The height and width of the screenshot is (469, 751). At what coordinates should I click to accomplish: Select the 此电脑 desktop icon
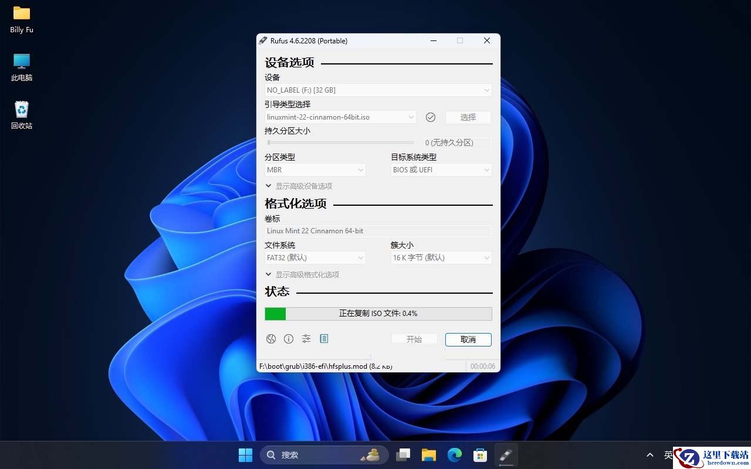point(22,67)
